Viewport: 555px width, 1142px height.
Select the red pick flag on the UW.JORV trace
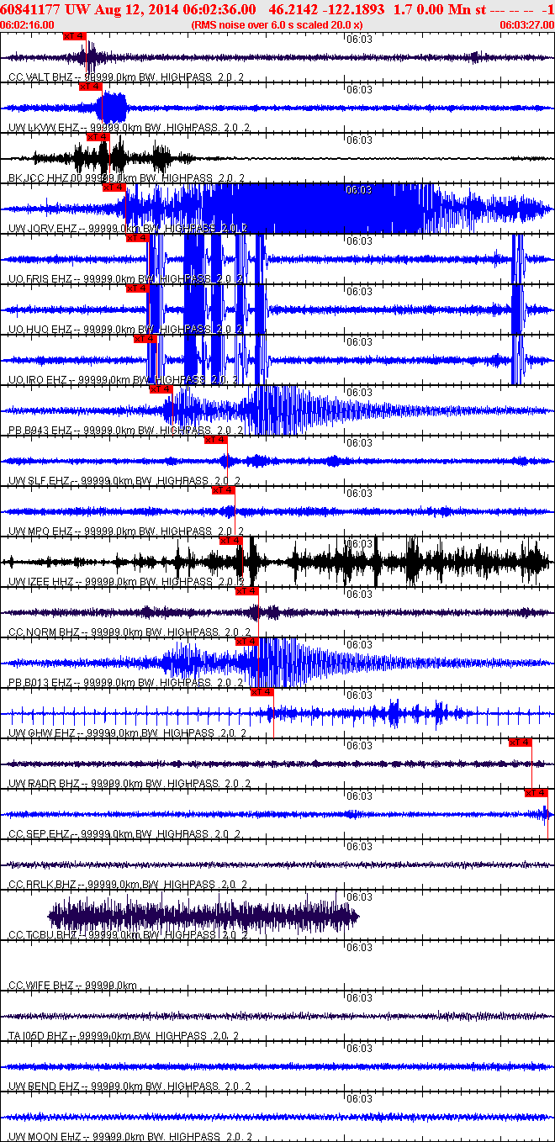click(x=114, y=187)
